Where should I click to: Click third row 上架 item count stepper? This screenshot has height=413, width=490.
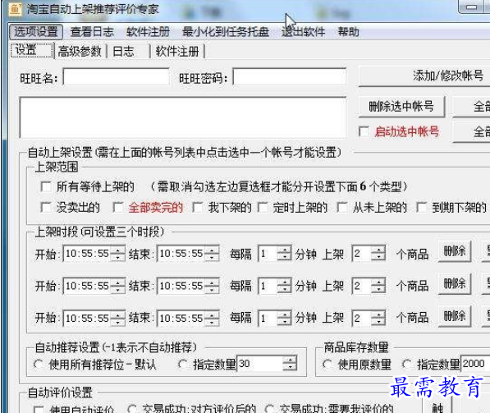378,319
